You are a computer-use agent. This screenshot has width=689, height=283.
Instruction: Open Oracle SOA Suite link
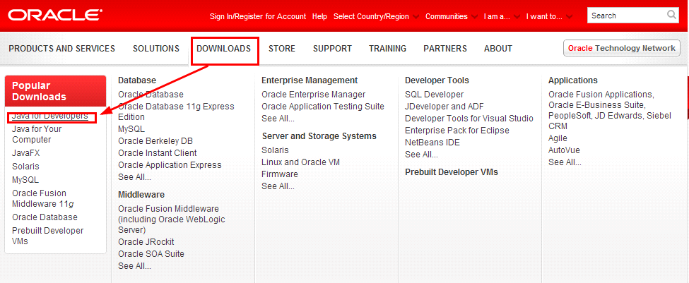[x=151, y=253]
